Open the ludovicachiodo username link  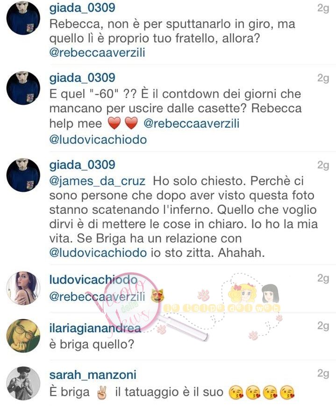pyautogui.click(x=93, y=280)
